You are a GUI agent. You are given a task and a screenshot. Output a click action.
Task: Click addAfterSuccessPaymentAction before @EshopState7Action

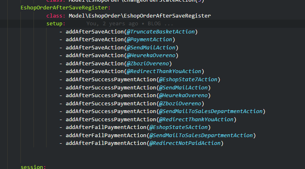[111, 80]
